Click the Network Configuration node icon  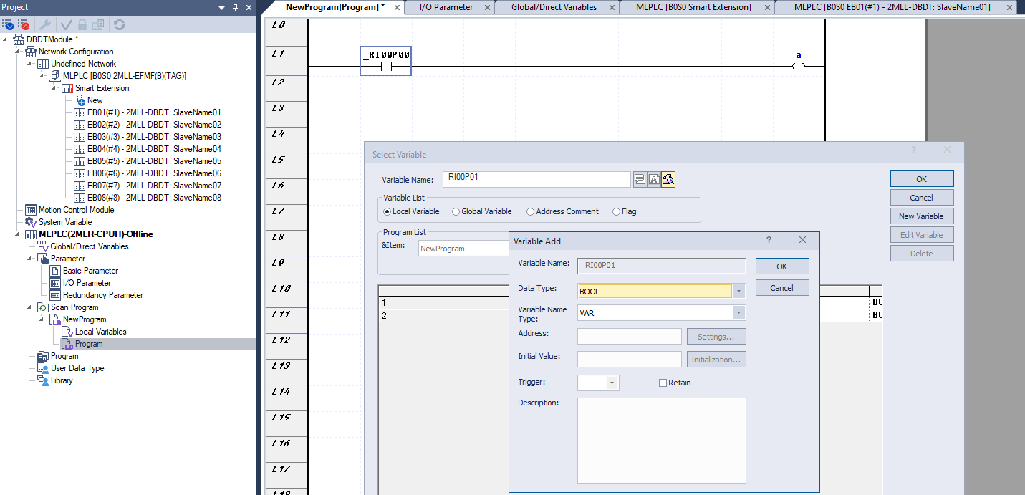point(31,52)
